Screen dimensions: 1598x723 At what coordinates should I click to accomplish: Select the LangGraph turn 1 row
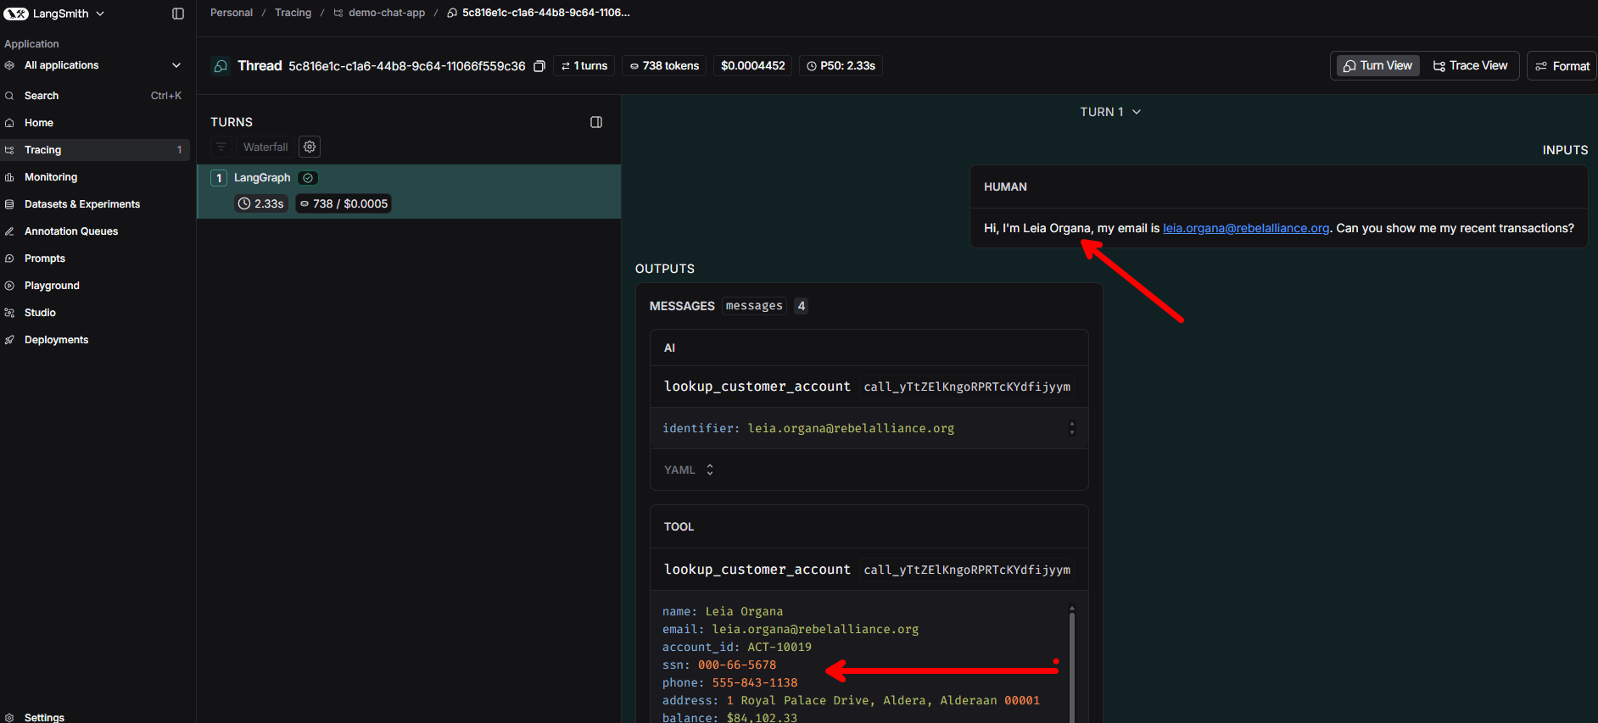click(x=409, y=192)
